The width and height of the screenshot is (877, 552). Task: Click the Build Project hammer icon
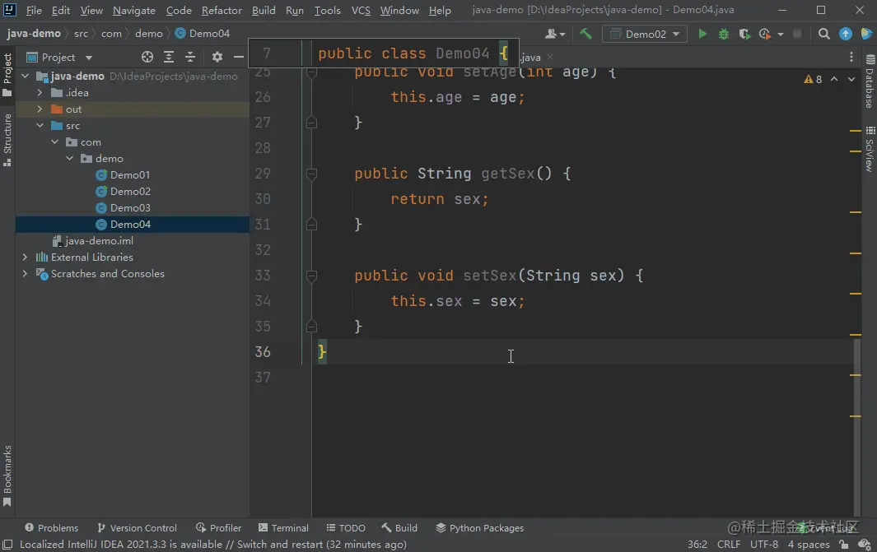click(x=585, y=34)
